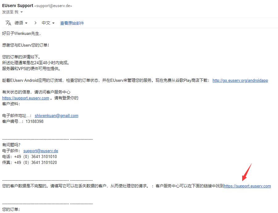This screenshot has height=213, width=278.
Task: Click the translate icon in the translation bar
Action: click(8, 23)
